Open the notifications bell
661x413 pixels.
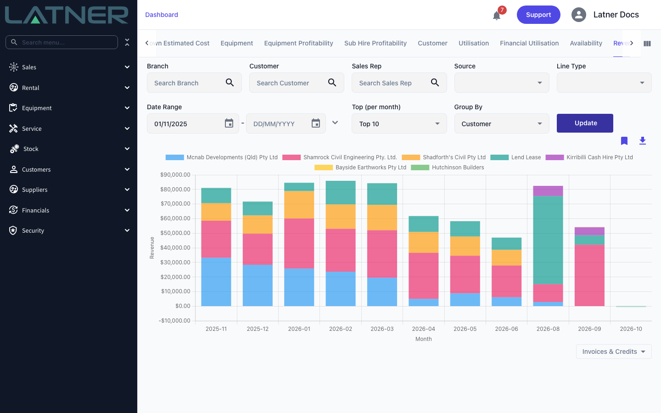coord(497,16)
